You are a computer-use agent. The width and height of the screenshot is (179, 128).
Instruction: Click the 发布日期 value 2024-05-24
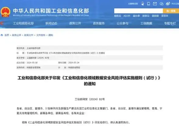pyautogui.click(x=74, y=63)
